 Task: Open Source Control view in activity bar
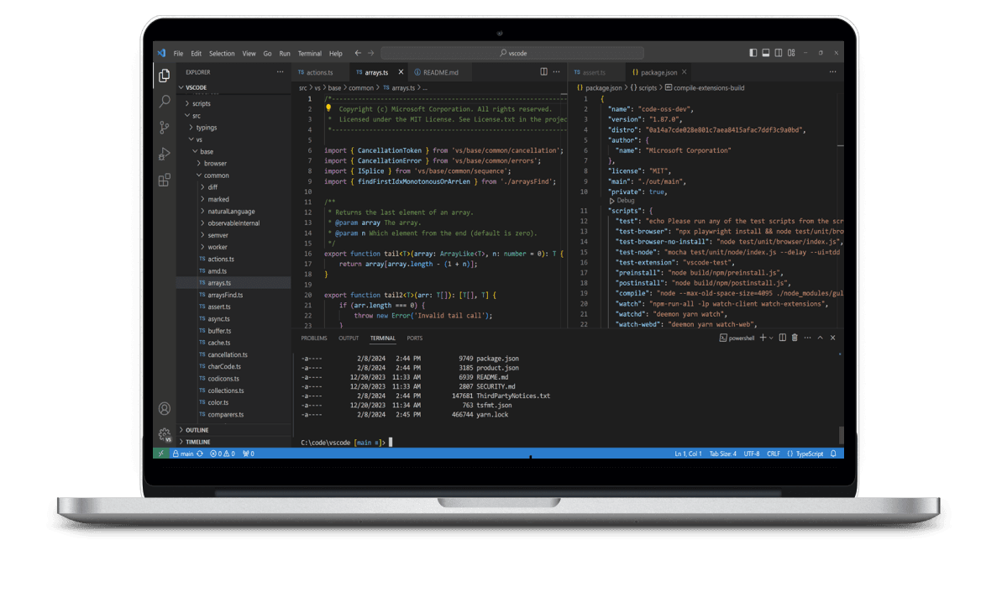pyautogui.click(x=165, y=128)
